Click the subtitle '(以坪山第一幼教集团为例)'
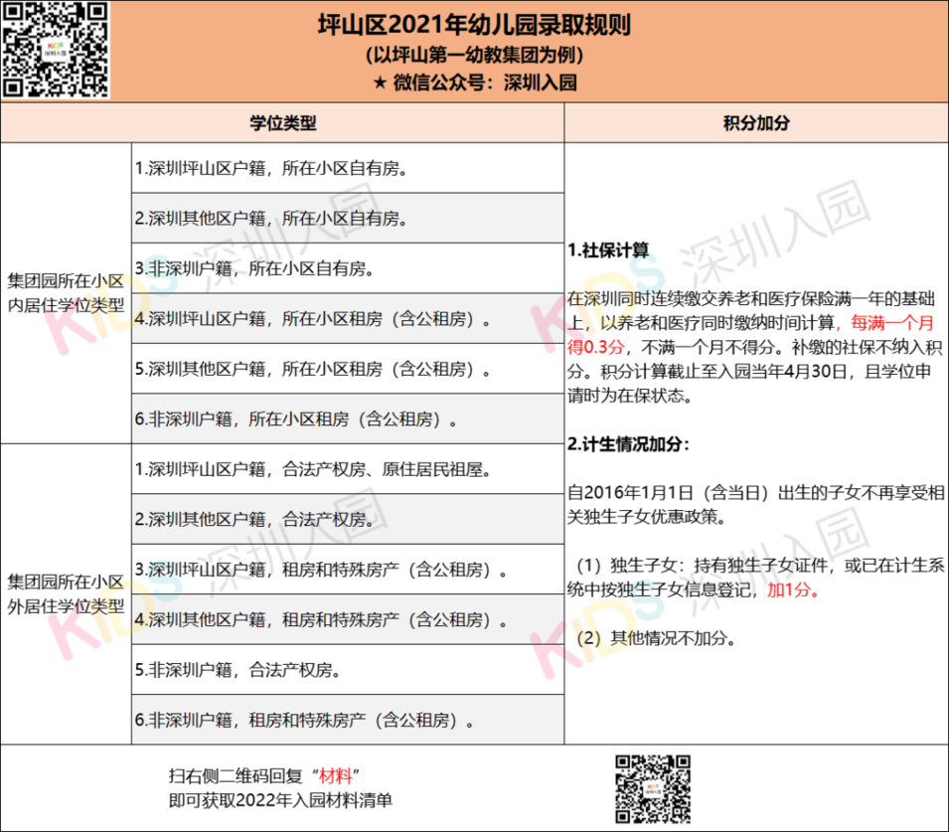 point(475,55)
